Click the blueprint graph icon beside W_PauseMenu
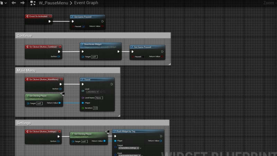Viewport: 277px width, 156px height. (x=33, y=3)
